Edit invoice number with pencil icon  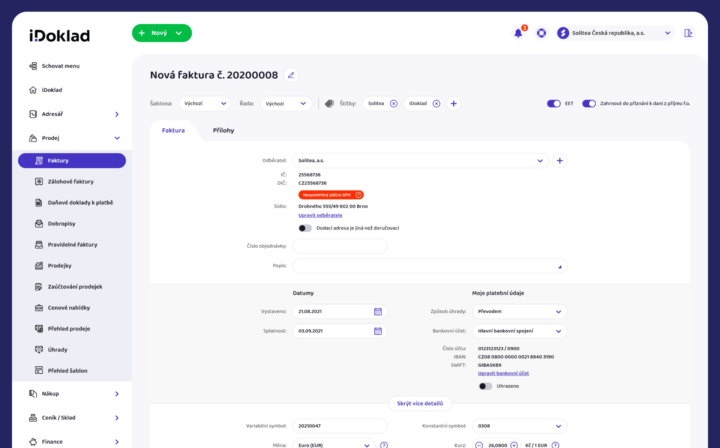pos(291,75)
